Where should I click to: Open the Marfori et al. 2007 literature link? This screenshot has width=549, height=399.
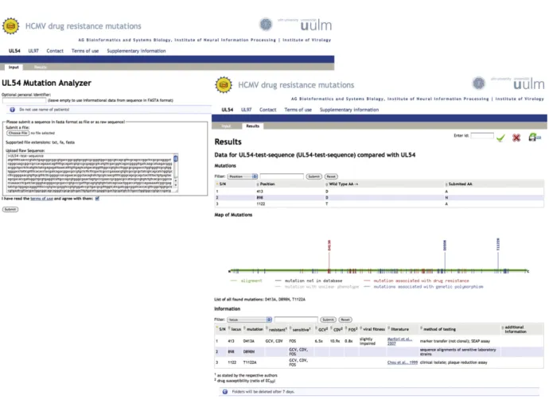399,341
